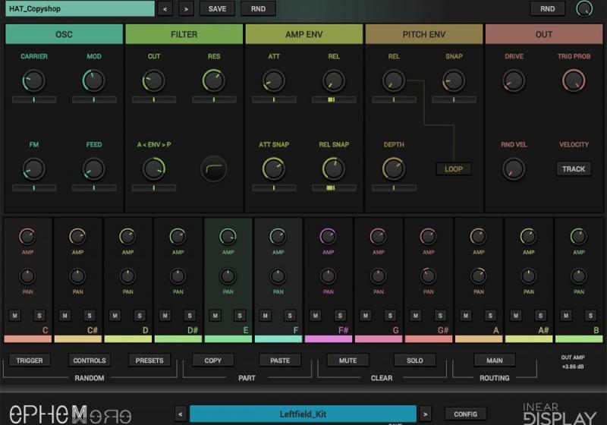Solo the B part with S button

tap(590, 316)
